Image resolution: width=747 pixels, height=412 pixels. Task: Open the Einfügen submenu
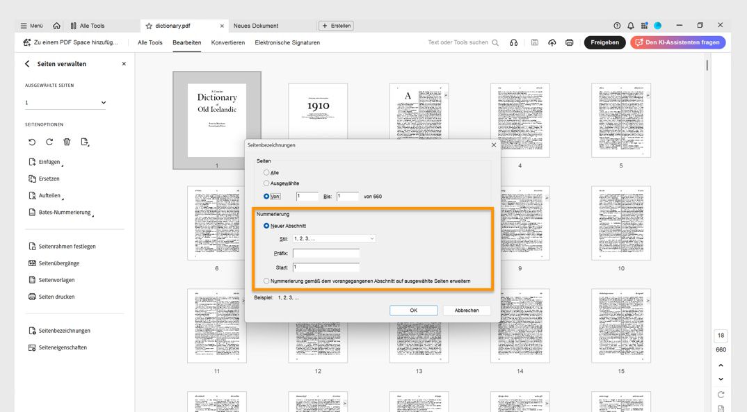[x=46, y=163]
